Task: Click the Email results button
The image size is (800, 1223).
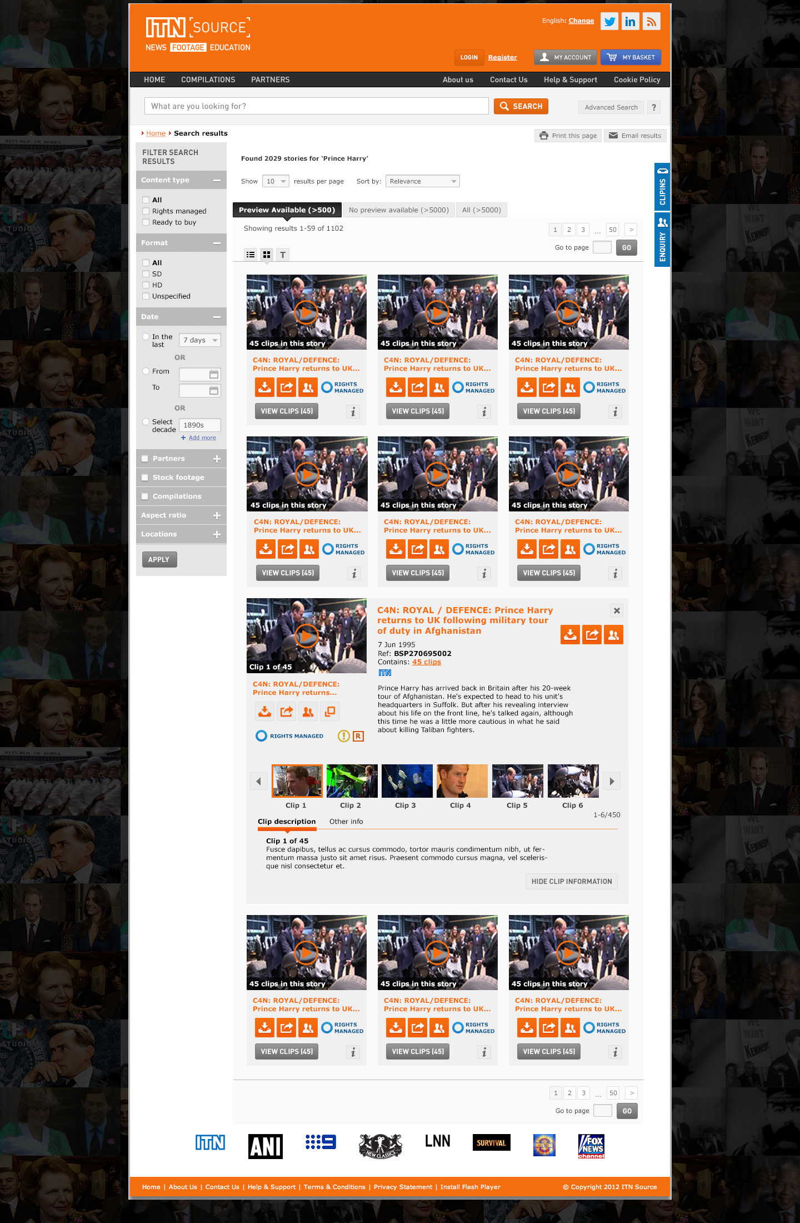Action: click(x=635, y=136)
